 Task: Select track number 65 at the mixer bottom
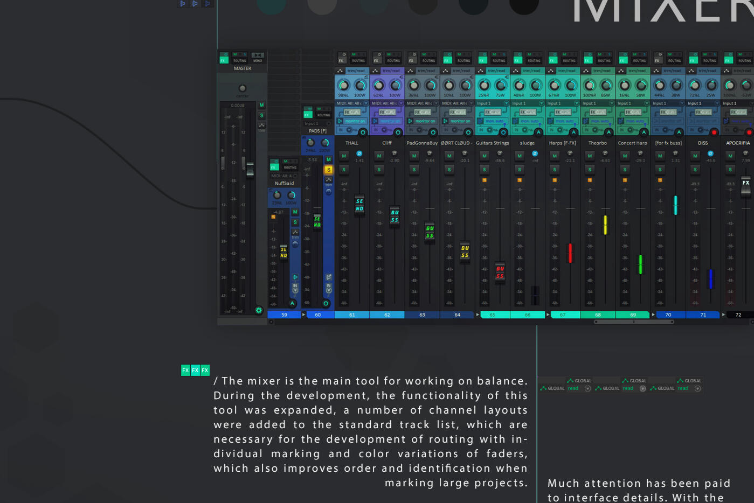pyautogui.click(x=494, y=315)
